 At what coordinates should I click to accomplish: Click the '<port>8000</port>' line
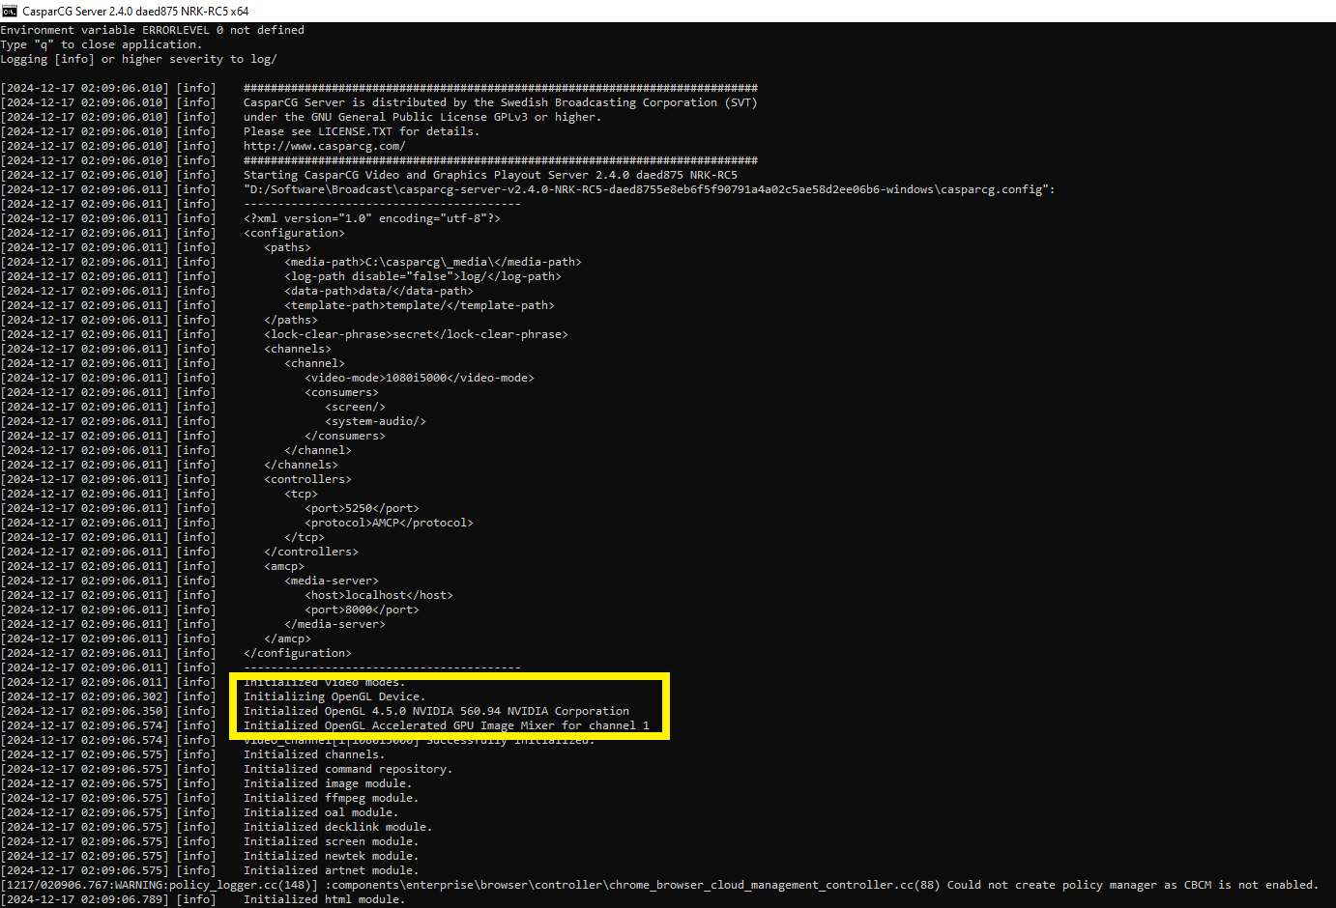(362, 610)
